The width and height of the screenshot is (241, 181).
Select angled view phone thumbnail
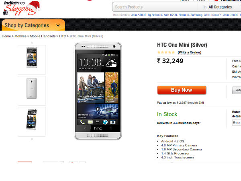coord(32,121)
